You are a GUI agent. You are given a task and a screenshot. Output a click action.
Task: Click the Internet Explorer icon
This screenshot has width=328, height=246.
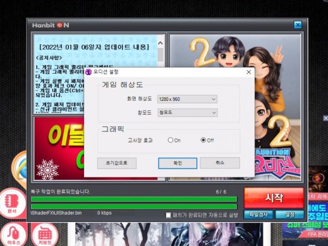point(20,169)
